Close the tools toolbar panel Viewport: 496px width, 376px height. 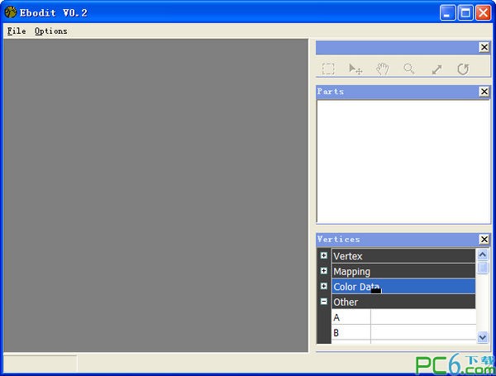point(484,47)
